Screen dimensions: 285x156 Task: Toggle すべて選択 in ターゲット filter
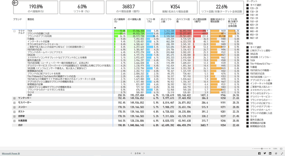pyautogui.click(x=248, y=5)
